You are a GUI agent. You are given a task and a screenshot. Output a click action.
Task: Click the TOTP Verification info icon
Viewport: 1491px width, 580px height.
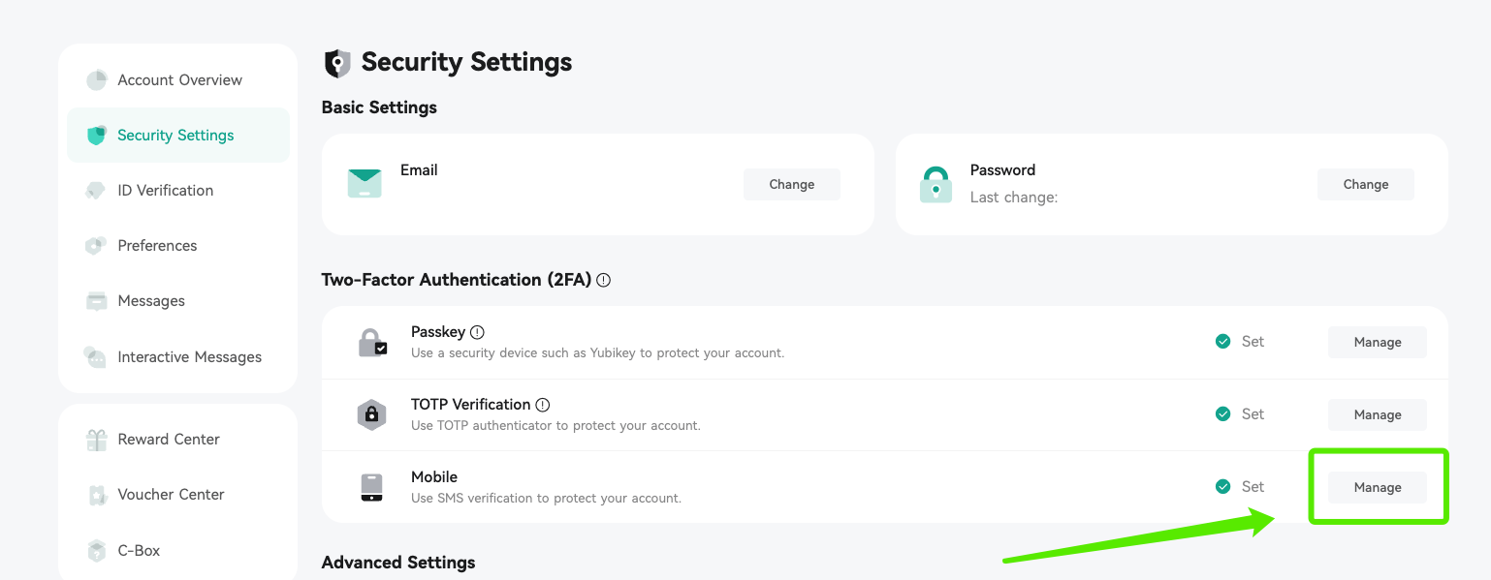(543, 405)
